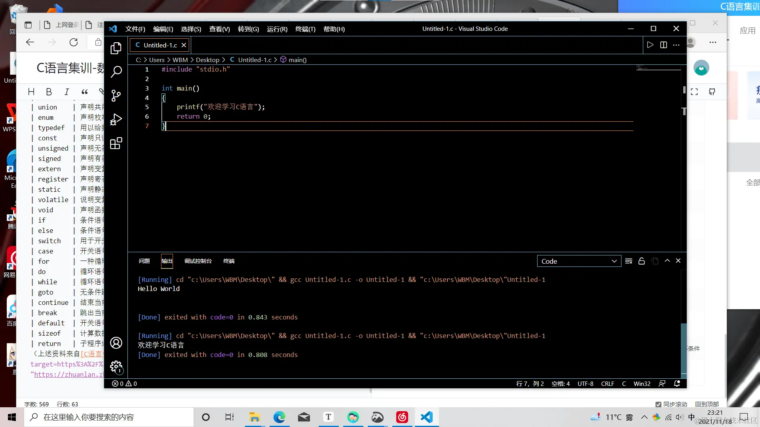Switch to the 调试控制台 panel tab
Image resolution: width=760 pixels, height=427 pixels.
click(198, 261)
